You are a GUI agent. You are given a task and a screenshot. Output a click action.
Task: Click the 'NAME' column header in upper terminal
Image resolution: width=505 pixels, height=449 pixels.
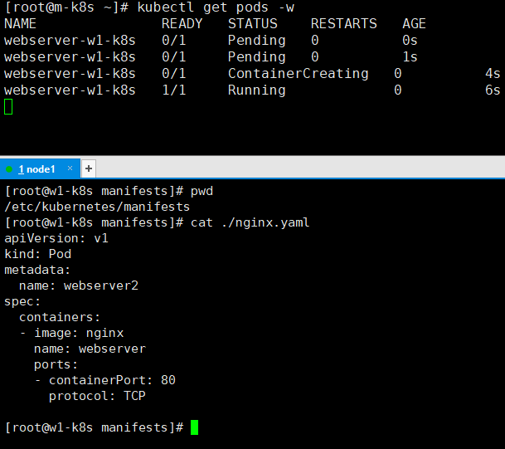pos(20,24)
